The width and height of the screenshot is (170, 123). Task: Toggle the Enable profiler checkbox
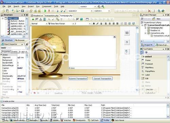pos(2,101)
